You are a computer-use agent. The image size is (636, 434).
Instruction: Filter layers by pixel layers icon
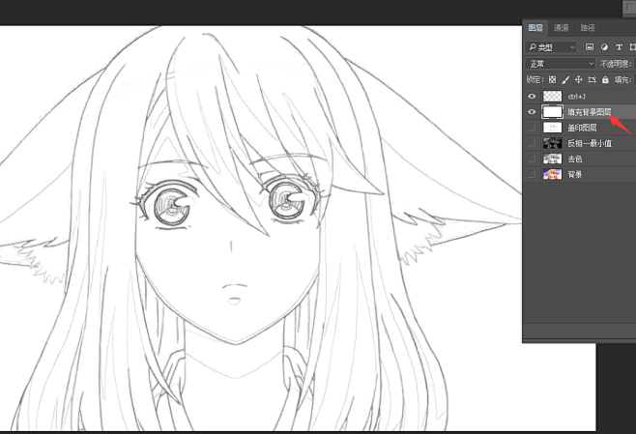[590, 47]
